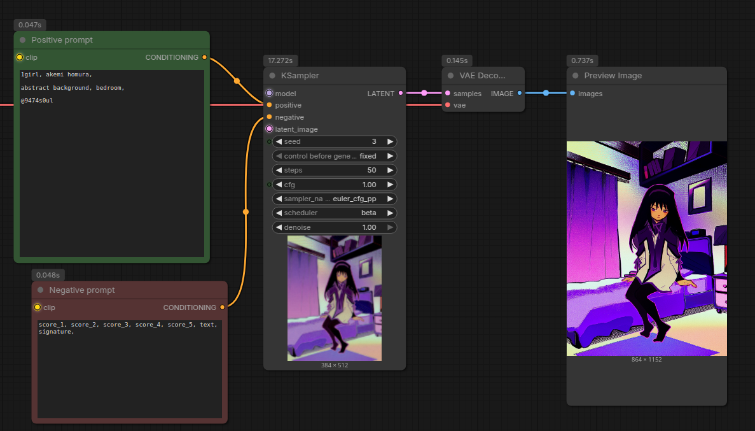Click the KSampler negative input socket

[x=269, y=117]
